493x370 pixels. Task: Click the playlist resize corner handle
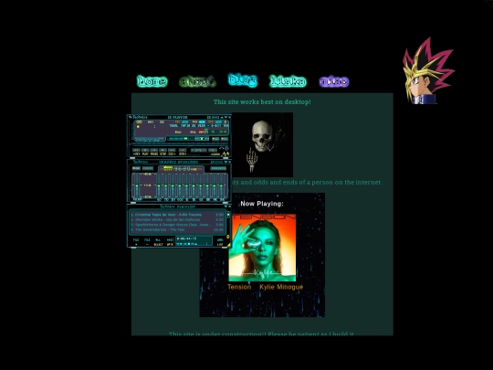[229, 245]
